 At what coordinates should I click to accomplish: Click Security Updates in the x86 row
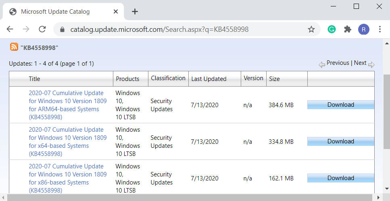162,178
